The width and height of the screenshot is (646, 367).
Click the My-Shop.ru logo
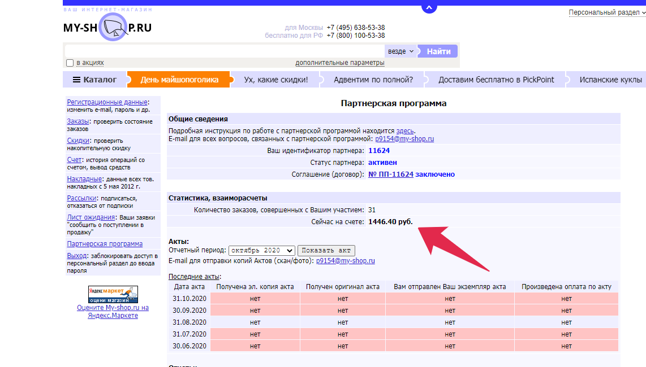click(107, 27)
